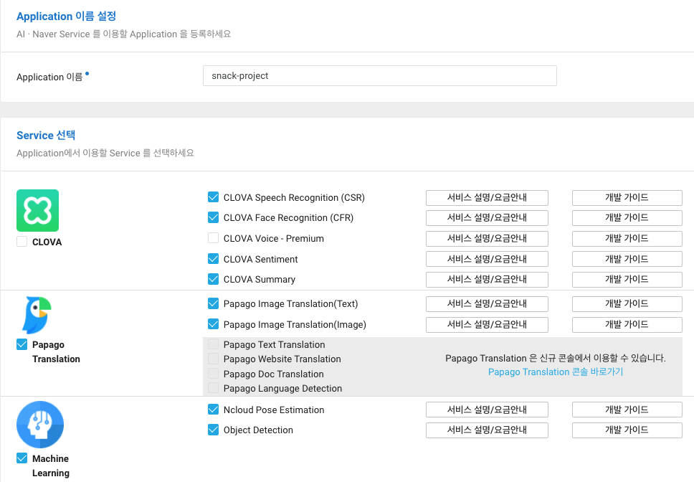Open 개발 가이드 for CLOVA Summary
Viewport: 694px width, 482px height.
(627, 279)
